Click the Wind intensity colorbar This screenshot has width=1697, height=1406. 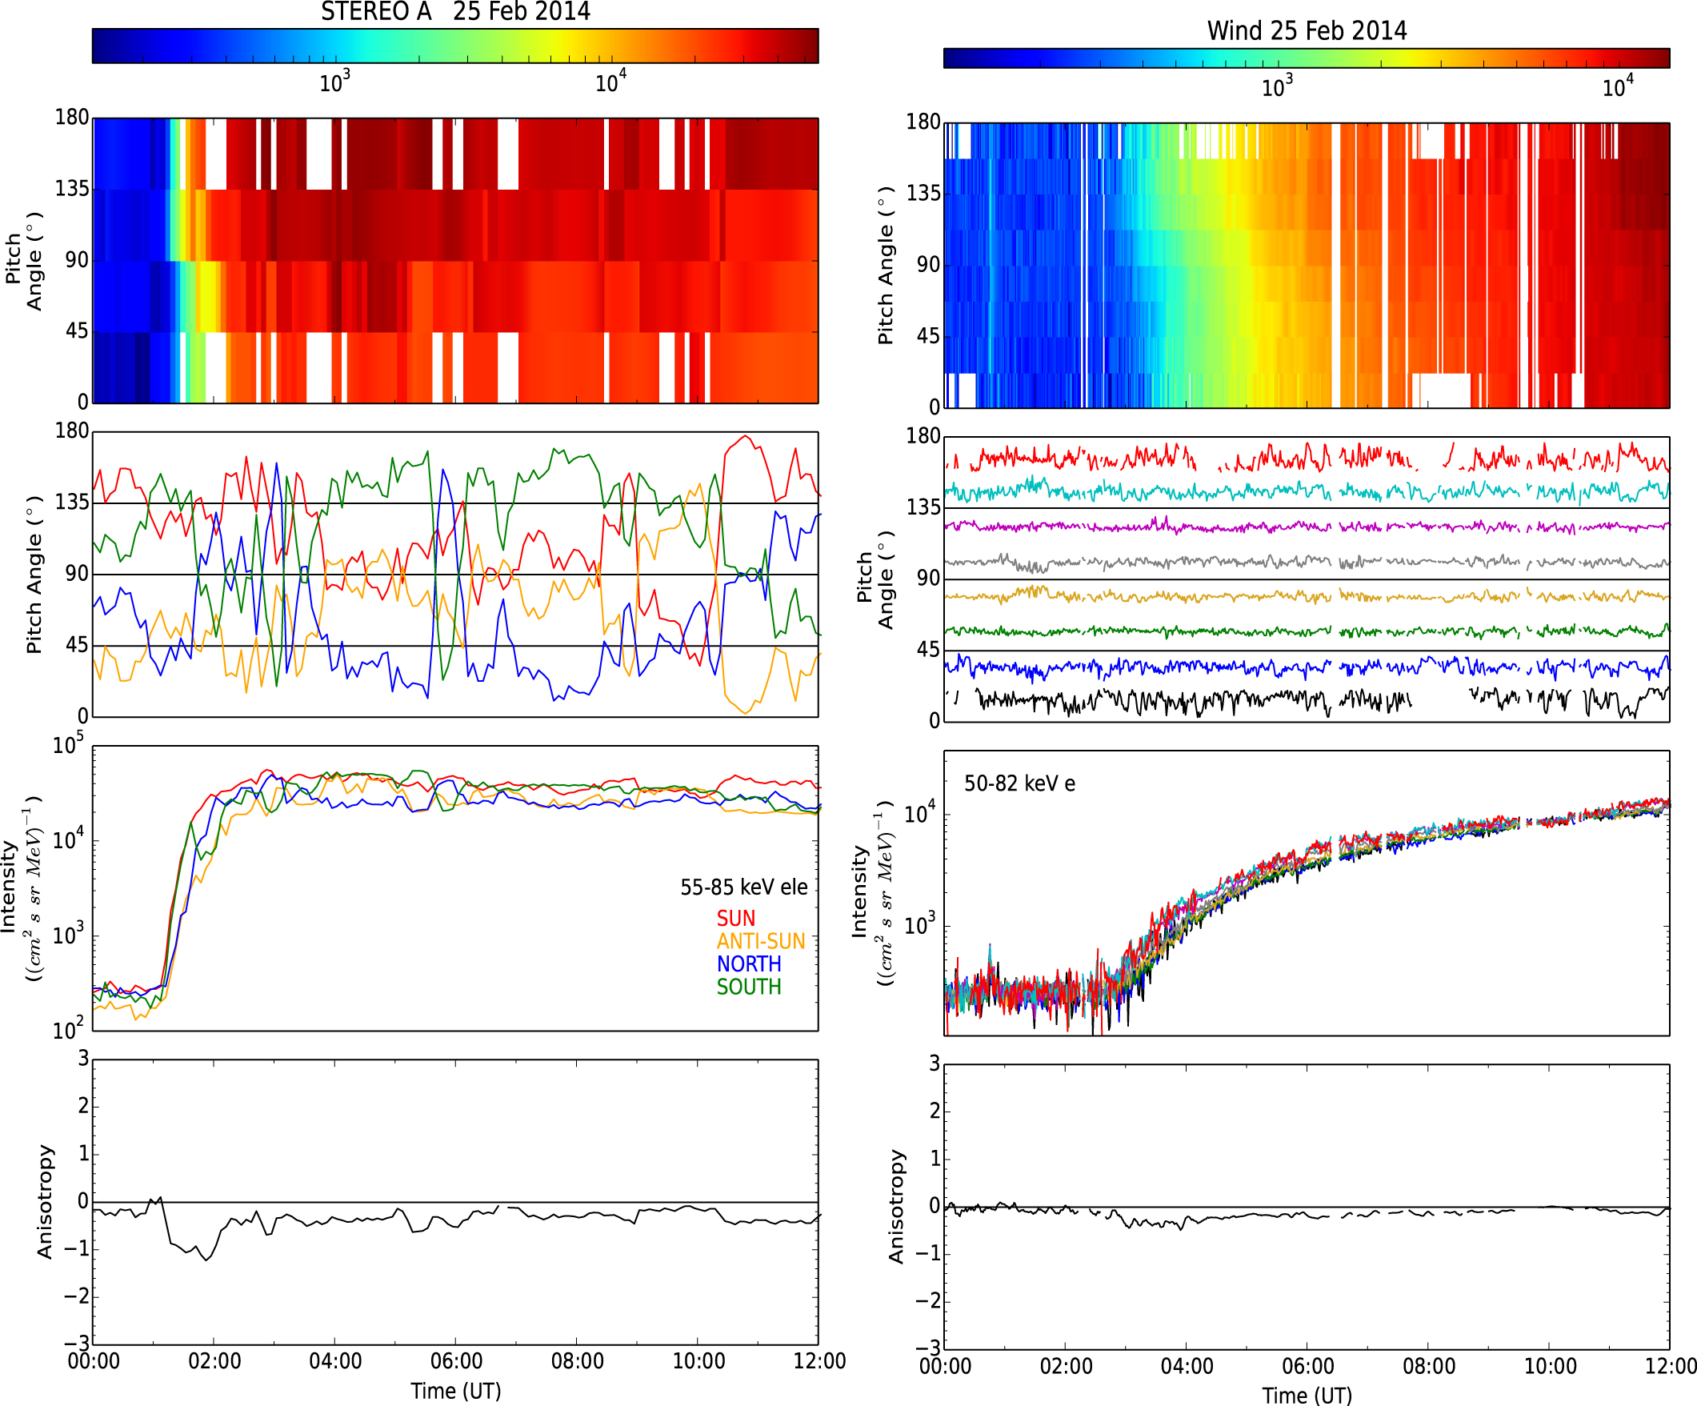pos(1306,58)
